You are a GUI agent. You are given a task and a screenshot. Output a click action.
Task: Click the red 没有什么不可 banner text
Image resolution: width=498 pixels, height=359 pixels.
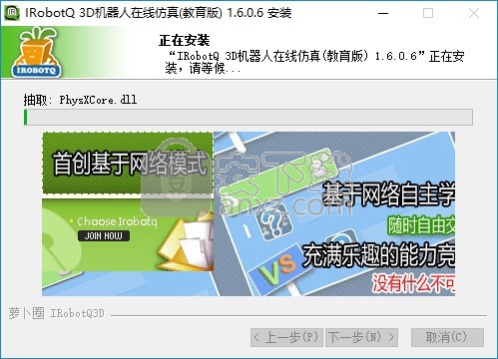click(x=413, y=283)
